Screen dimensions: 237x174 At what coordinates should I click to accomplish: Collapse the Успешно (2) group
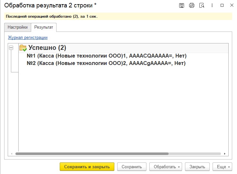11,48
